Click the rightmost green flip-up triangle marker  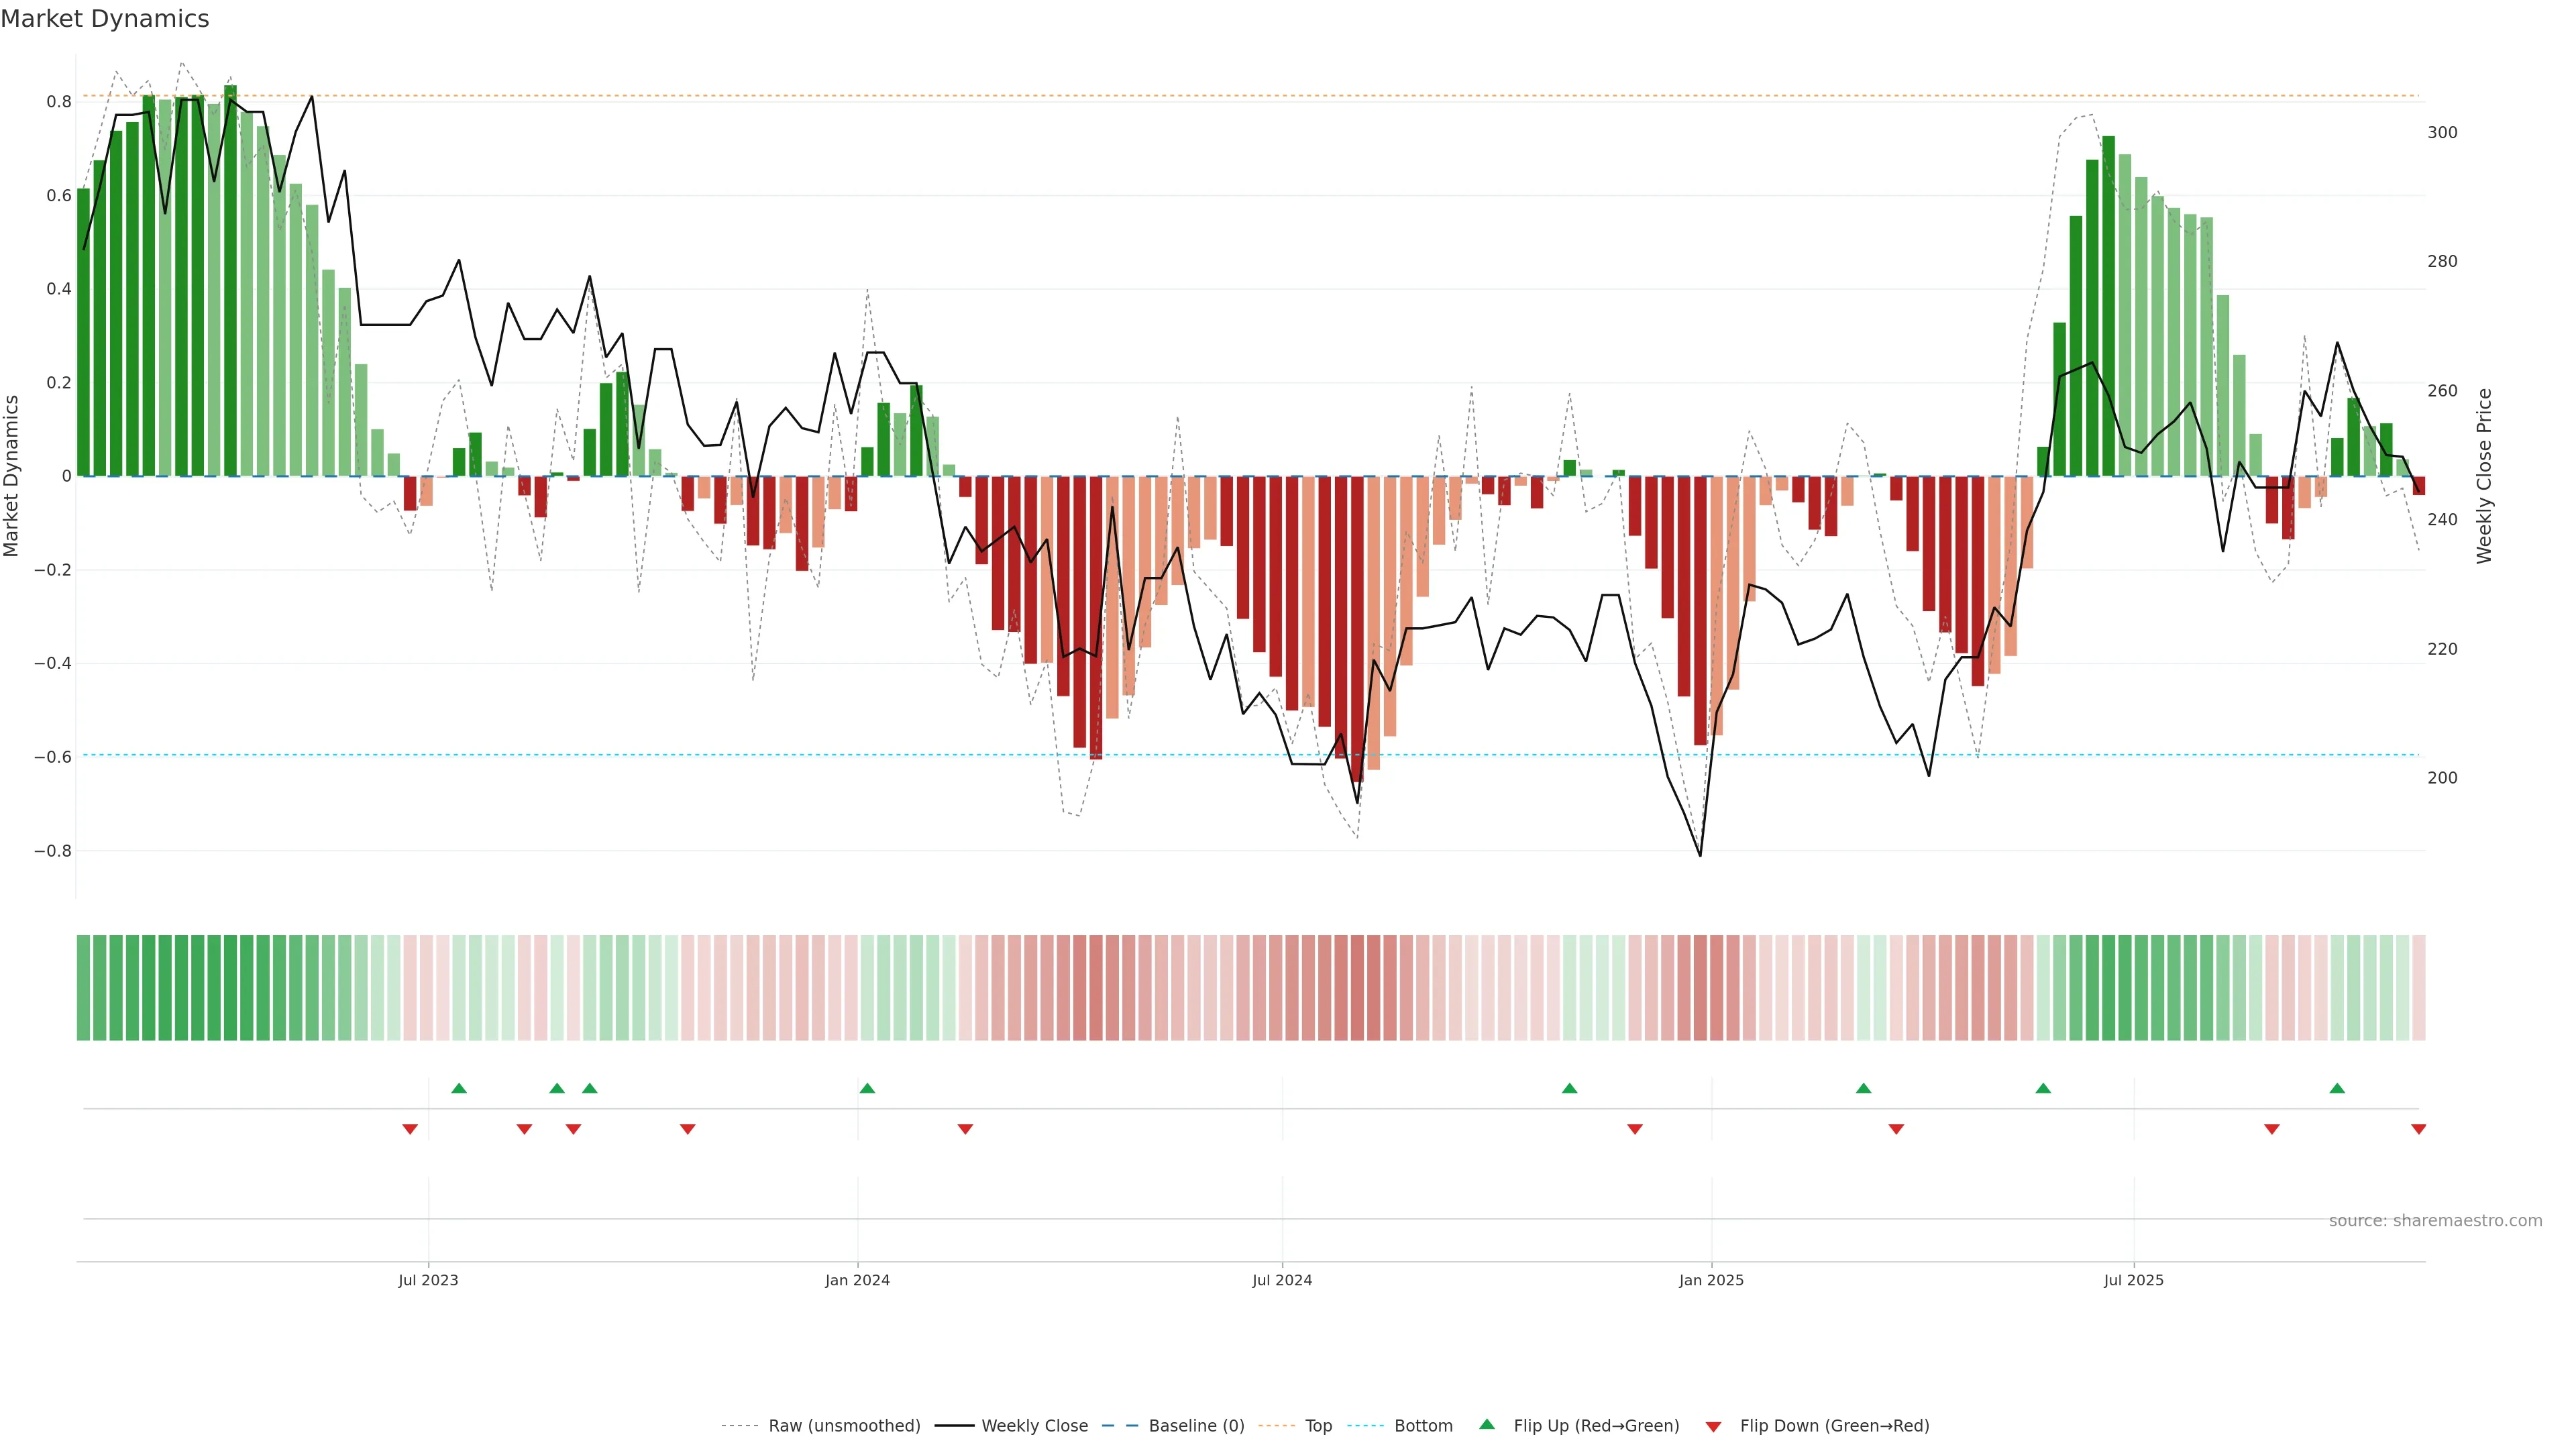tap(2337, 1088)
